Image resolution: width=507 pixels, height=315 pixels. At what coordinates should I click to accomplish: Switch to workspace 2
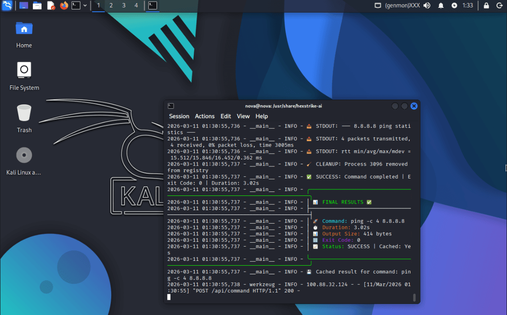111,6
